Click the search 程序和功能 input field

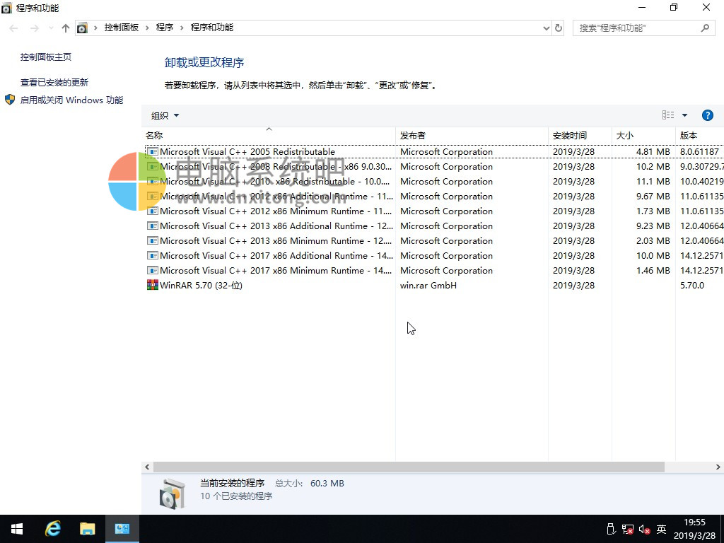pos(637,28)
